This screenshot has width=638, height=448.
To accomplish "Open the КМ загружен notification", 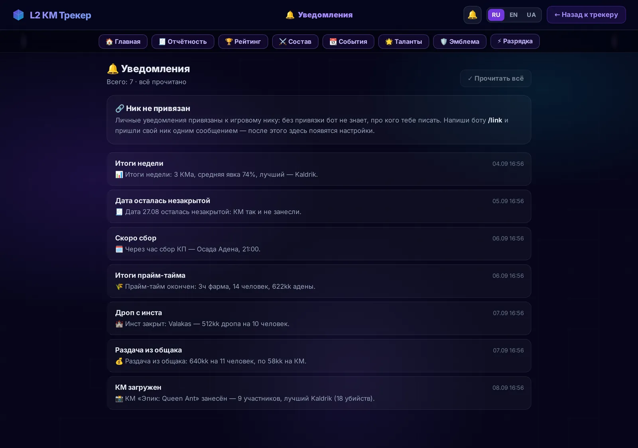I will (x=319, y=393).
